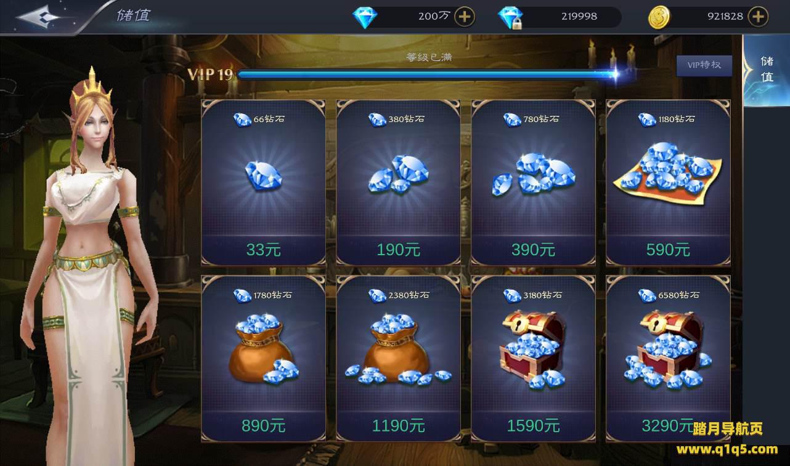Select the 3180钻石 treasure chest pack
The width and height of the screenshot is (790, 466).
(x=533, y=359)
